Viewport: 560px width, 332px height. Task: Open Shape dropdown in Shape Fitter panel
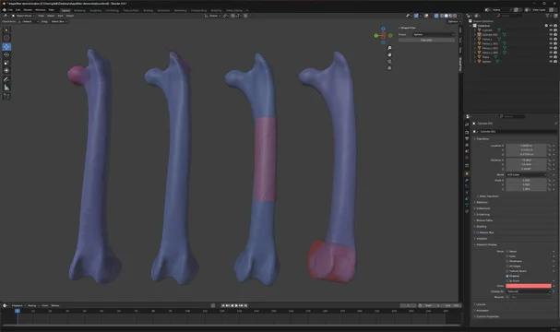tap(434, 35)
